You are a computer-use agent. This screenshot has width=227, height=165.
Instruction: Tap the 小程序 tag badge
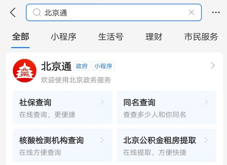click(103, 66)
